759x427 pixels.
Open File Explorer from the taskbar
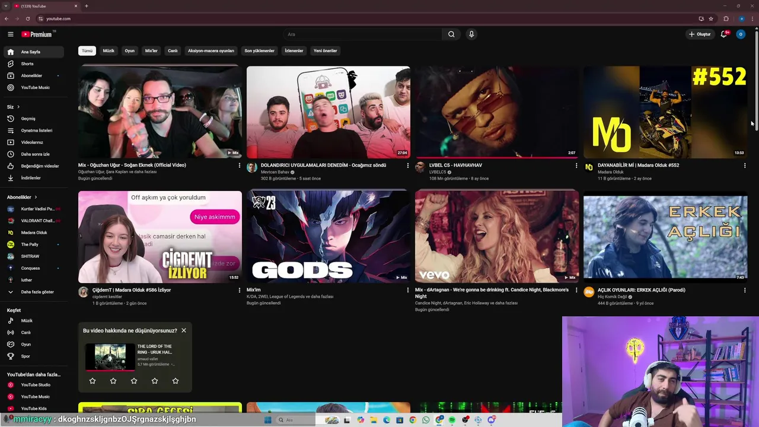tap(374, 420)
